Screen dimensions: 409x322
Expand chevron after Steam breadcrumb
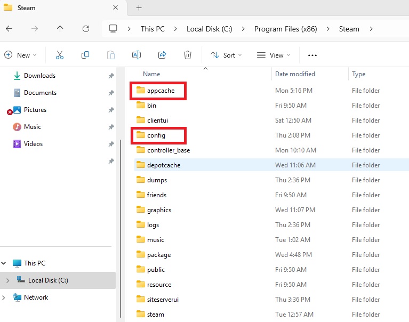coord(371,29)
